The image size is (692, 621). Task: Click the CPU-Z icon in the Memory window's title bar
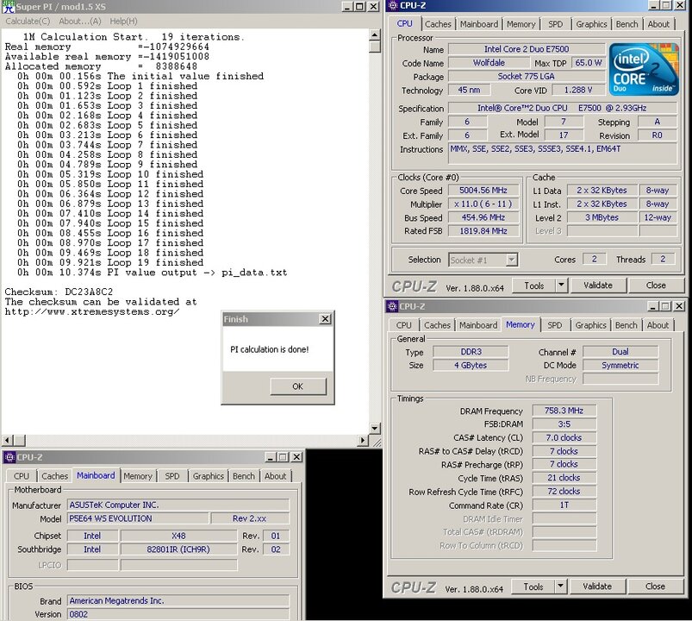(x=392, y=306)
